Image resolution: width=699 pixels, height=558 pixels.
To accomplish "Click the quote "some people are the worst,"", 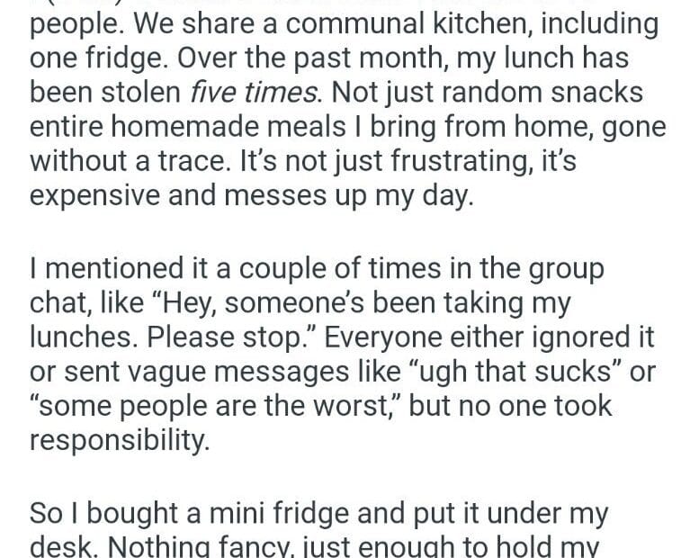I will pyautogui.click(x=216, y=407).
